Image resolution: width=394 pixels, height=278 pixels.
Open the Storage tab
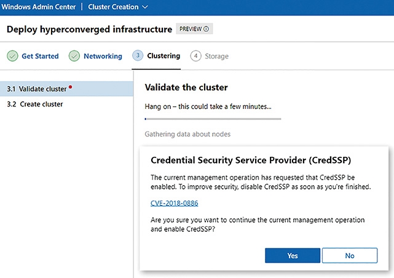(216, 56)
